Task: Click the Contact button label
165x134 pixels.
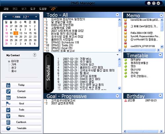Action: pos(21,91)
